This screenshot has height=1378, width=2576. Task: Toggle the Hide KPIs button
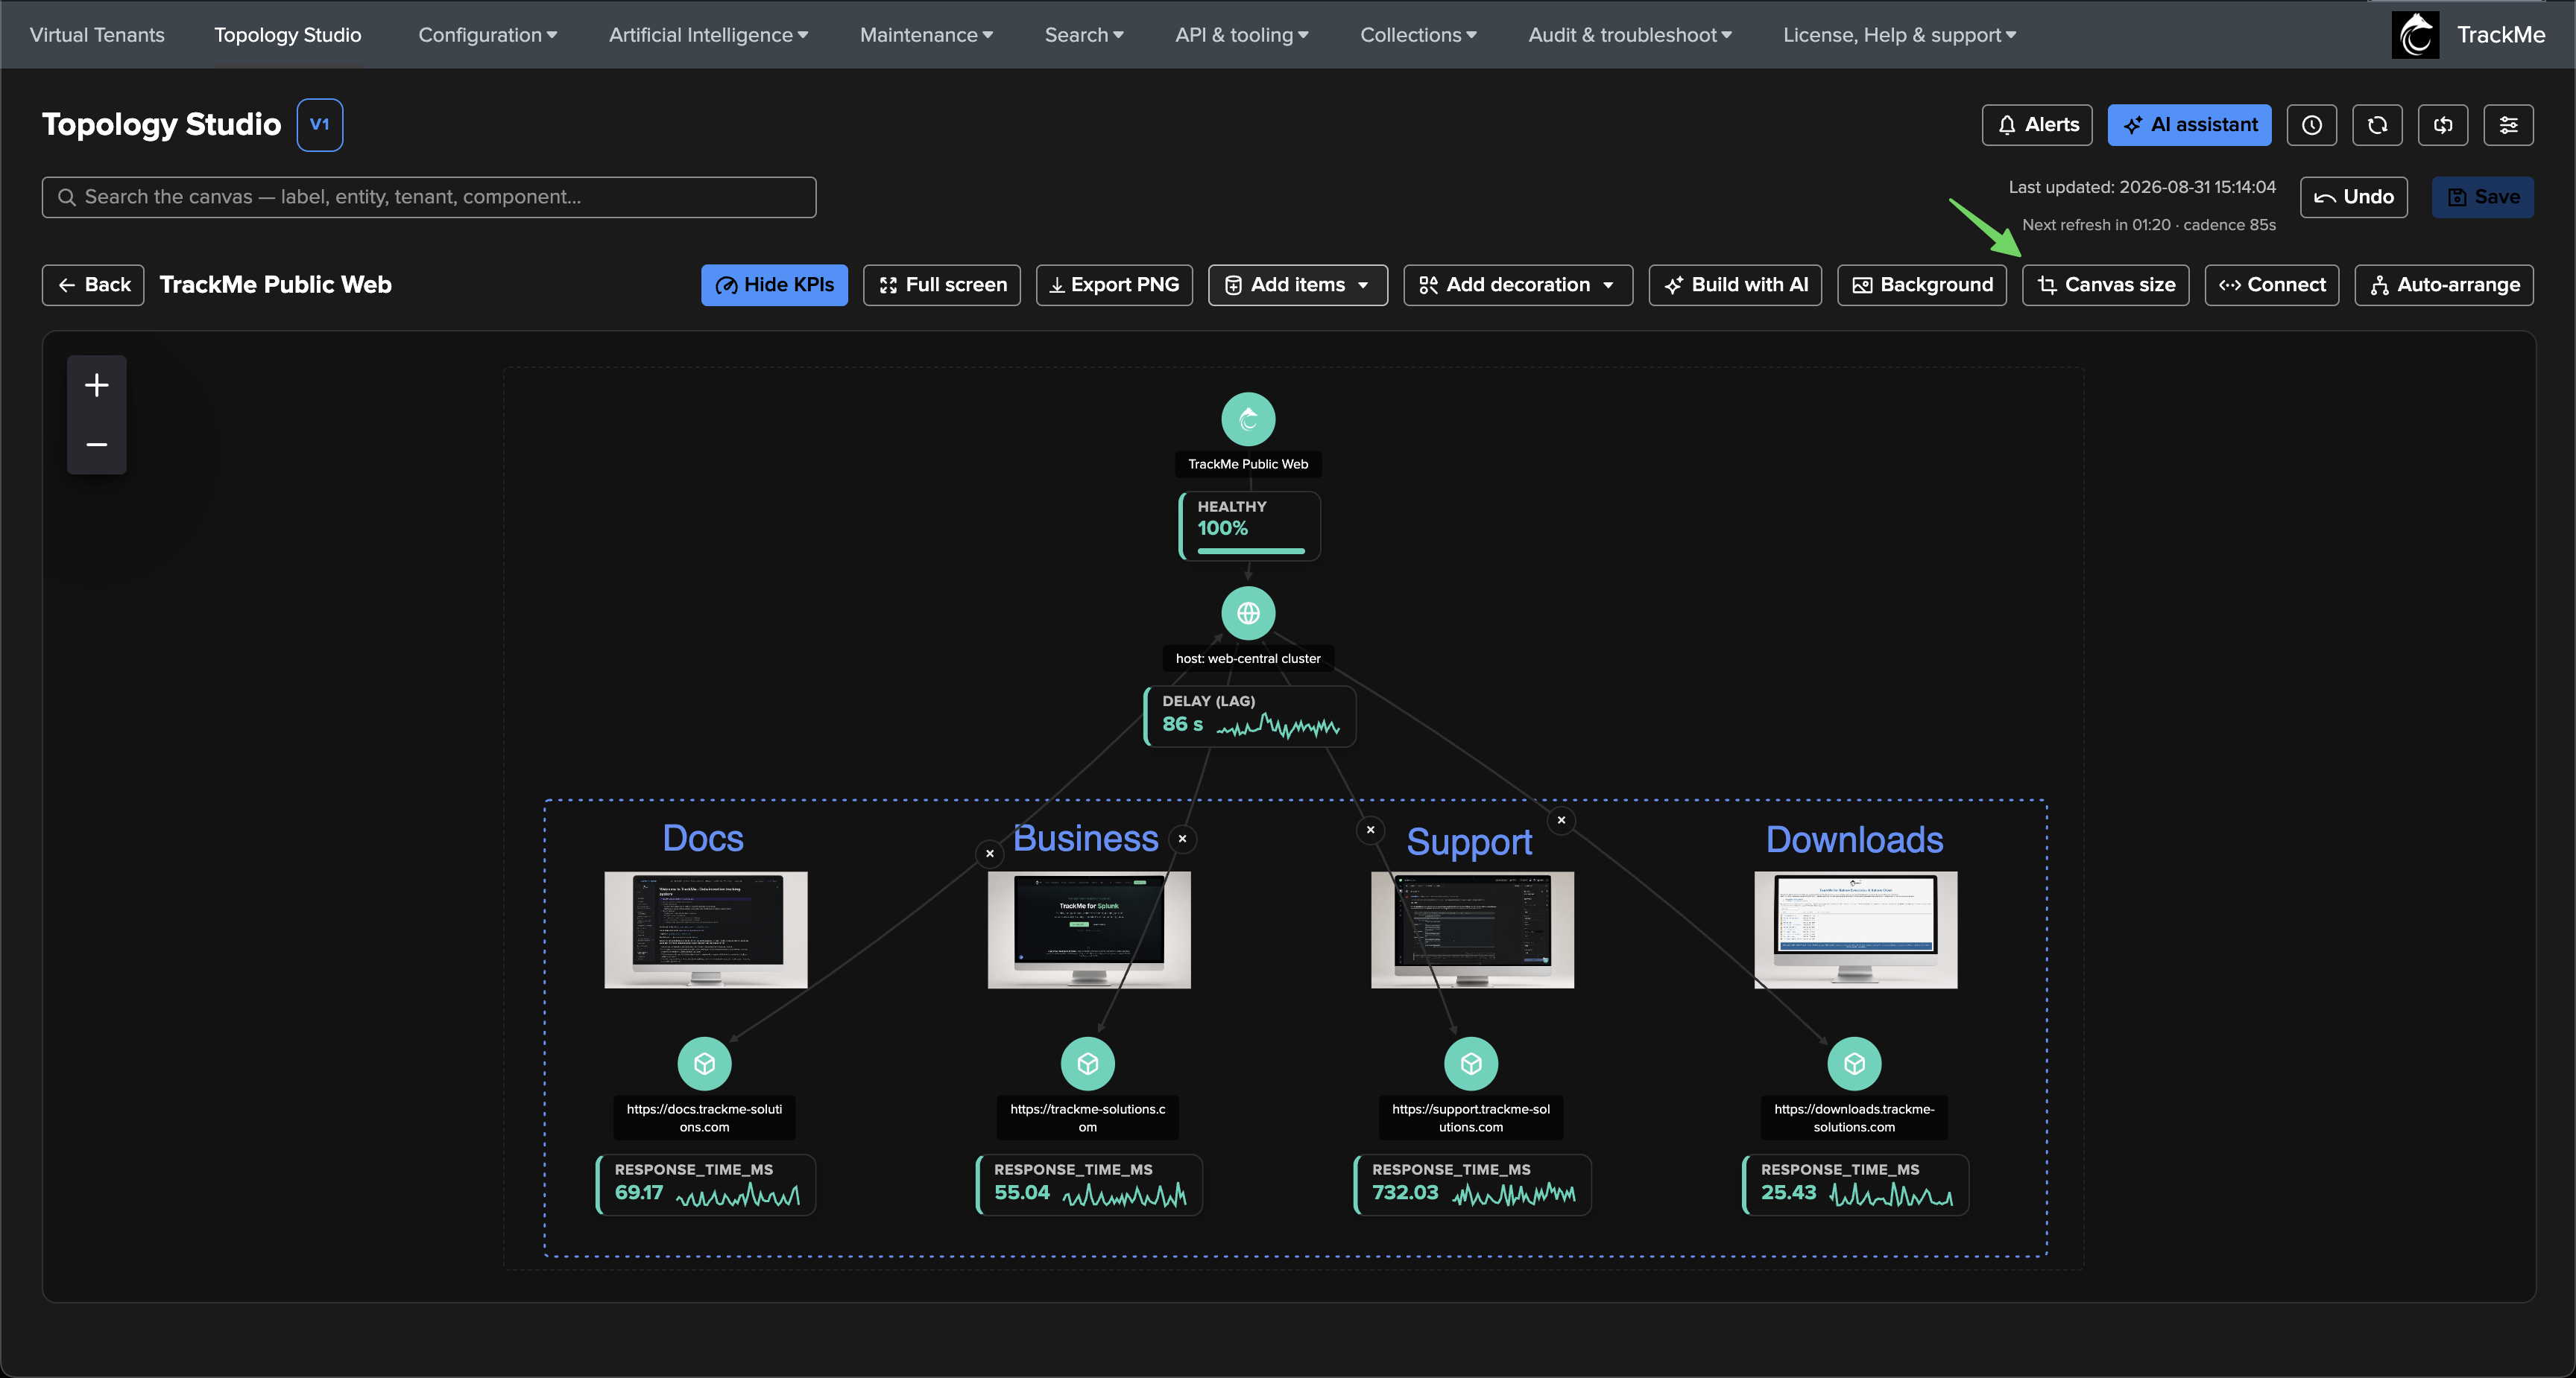774,285
